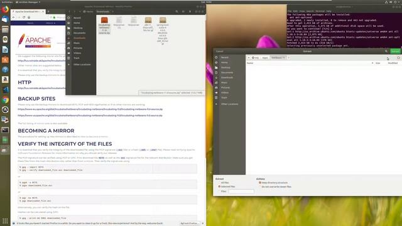Open hamburger menu in Files window toolbar
The image size is (402, 226).
[190, 11]
